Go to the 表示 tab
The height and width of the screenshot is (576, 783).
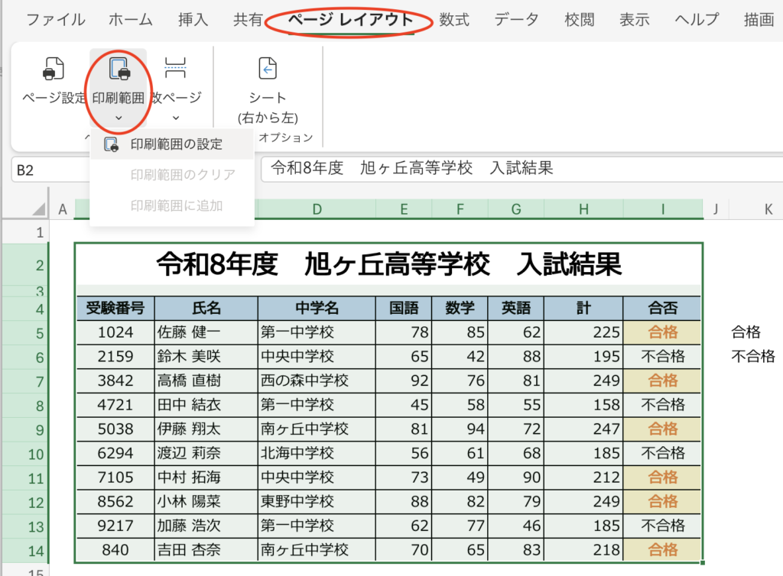[635, 20]
